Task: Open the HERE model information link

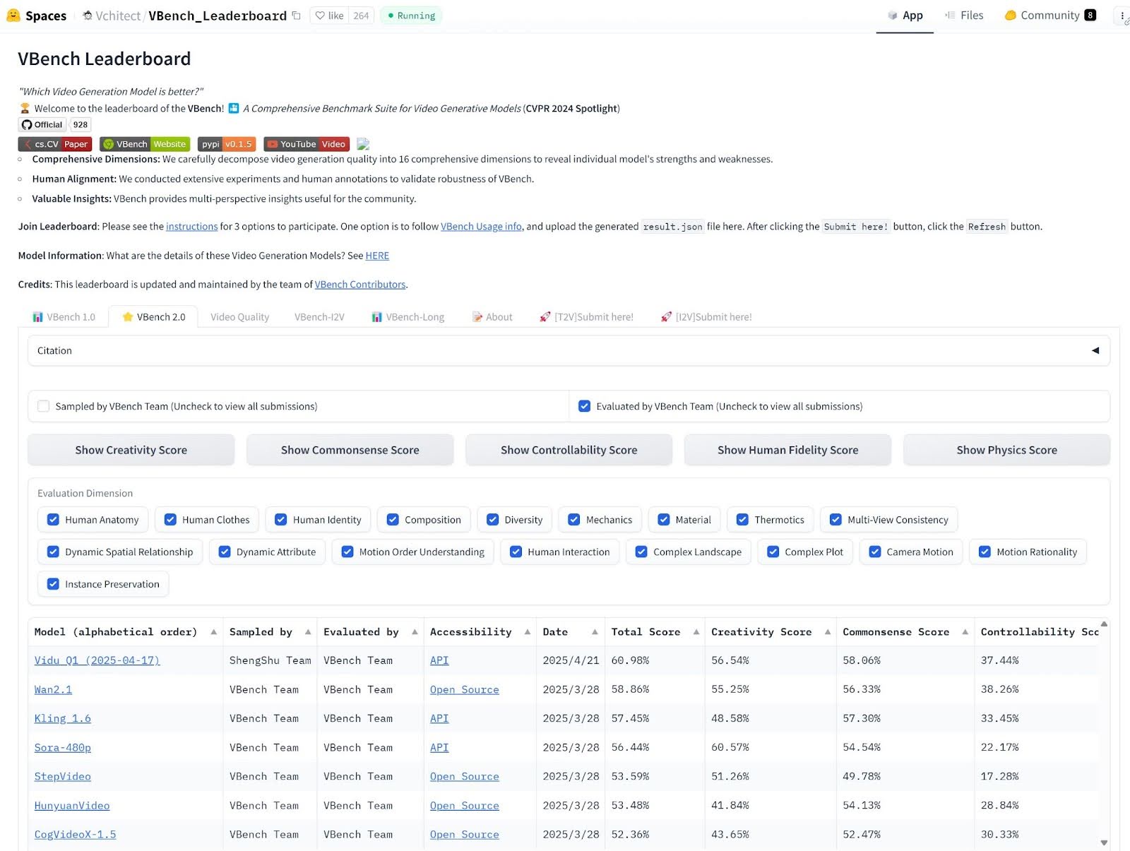Action: (377, 256)
